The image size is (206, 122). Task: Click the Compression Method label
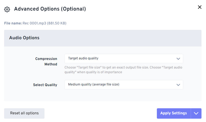[x=46, y=62]
